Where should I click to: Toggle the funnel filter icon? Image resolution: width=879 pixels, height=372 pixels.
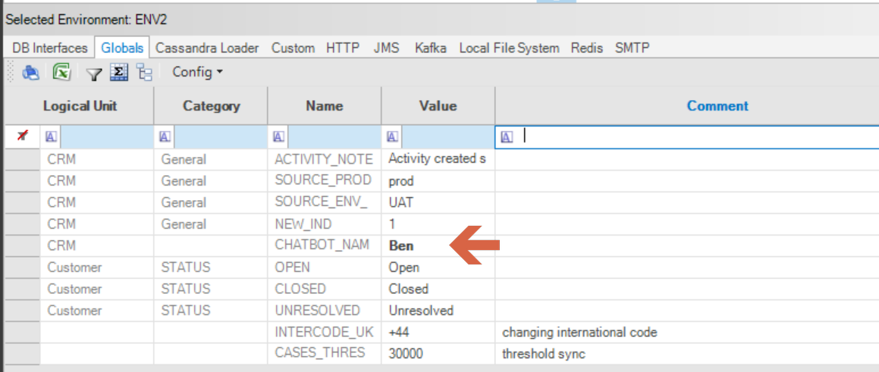[93, 73]
